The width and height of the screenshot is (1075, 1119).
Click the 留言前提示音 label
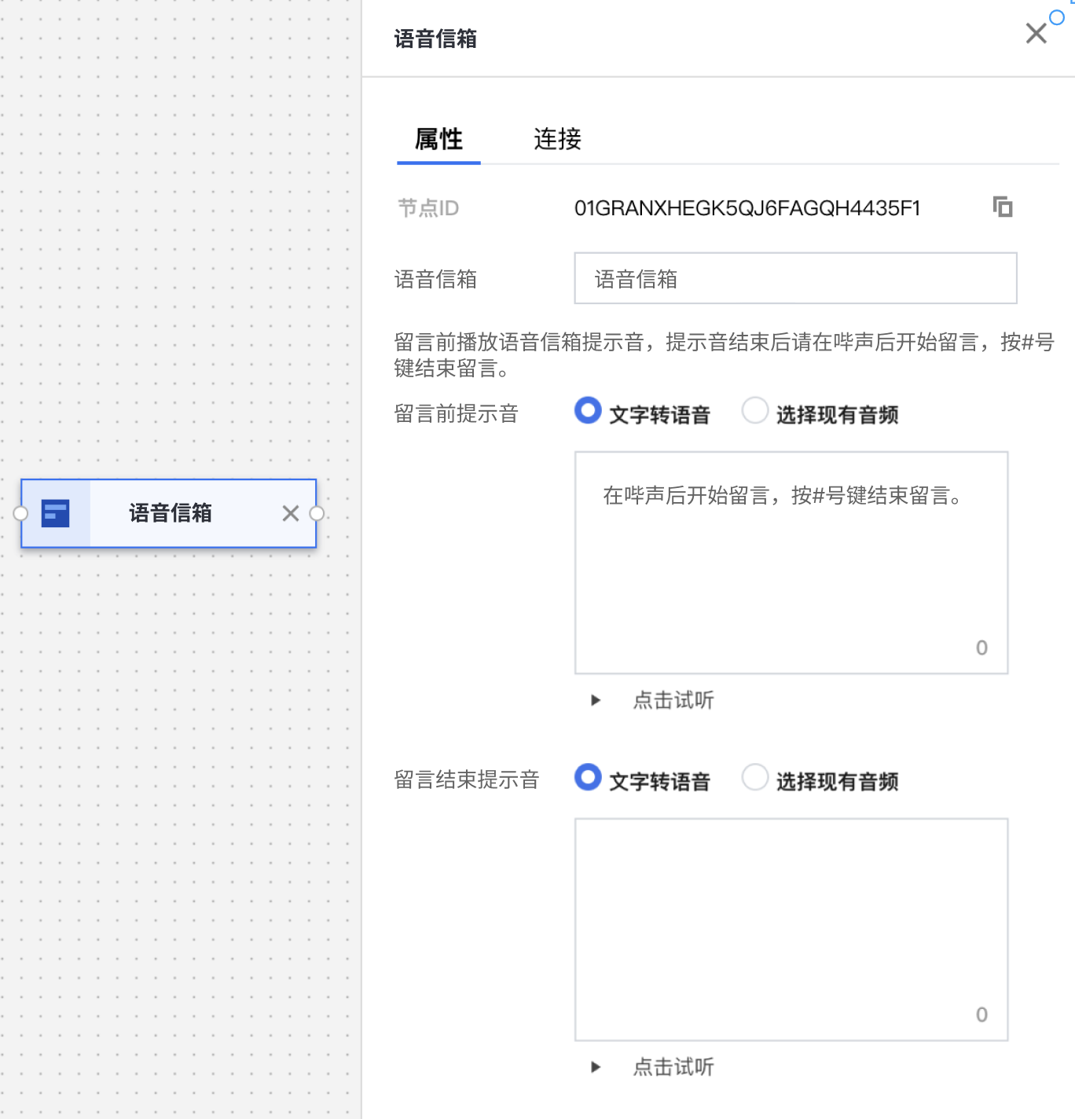tap(456, 413)
